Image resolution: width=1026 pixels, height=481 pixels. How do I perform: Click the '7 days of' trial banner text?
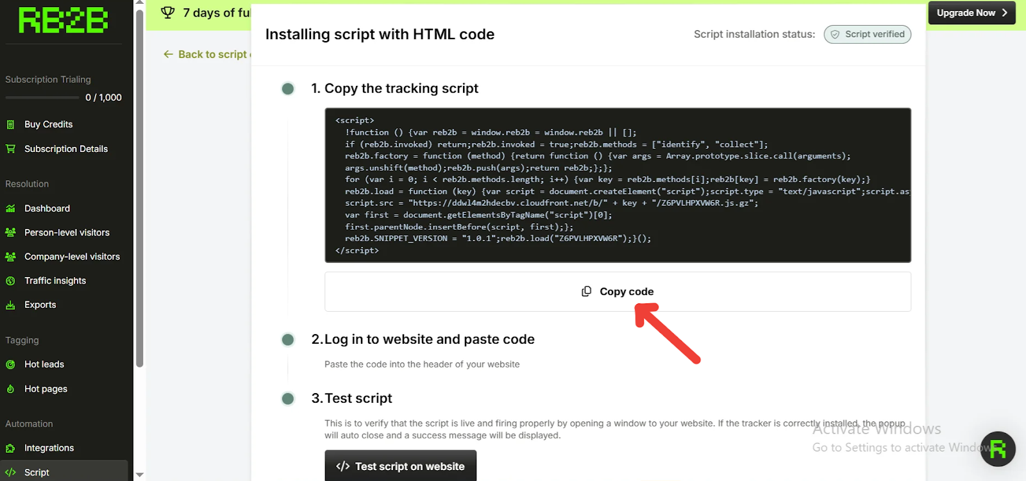(217, 13)
